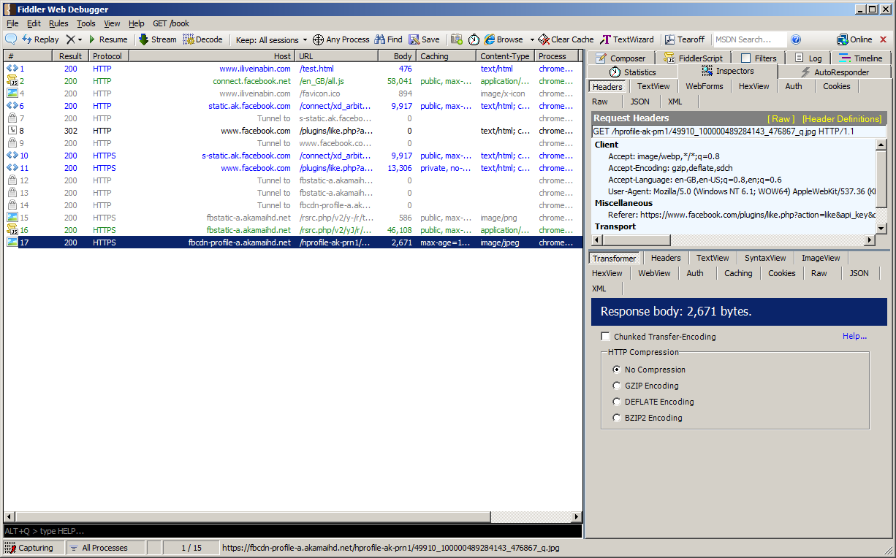Open the Filters tab

pos(759,58)
